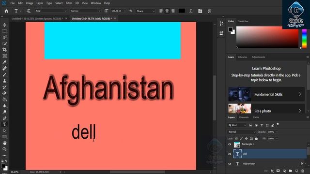Open the Filter menu
Image resolution: width=310 pixels, height=174 pixels.
(x=69, y=3)
